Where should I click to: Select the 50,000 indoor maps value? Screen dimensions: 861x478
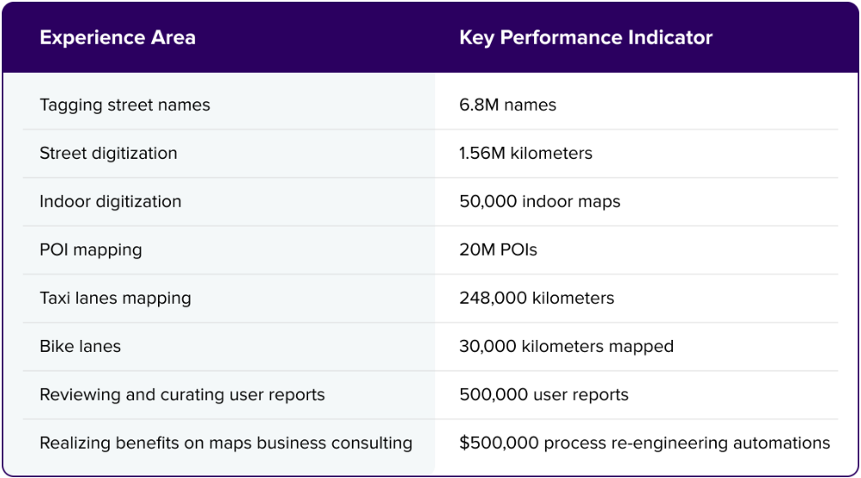pos(539,202)
